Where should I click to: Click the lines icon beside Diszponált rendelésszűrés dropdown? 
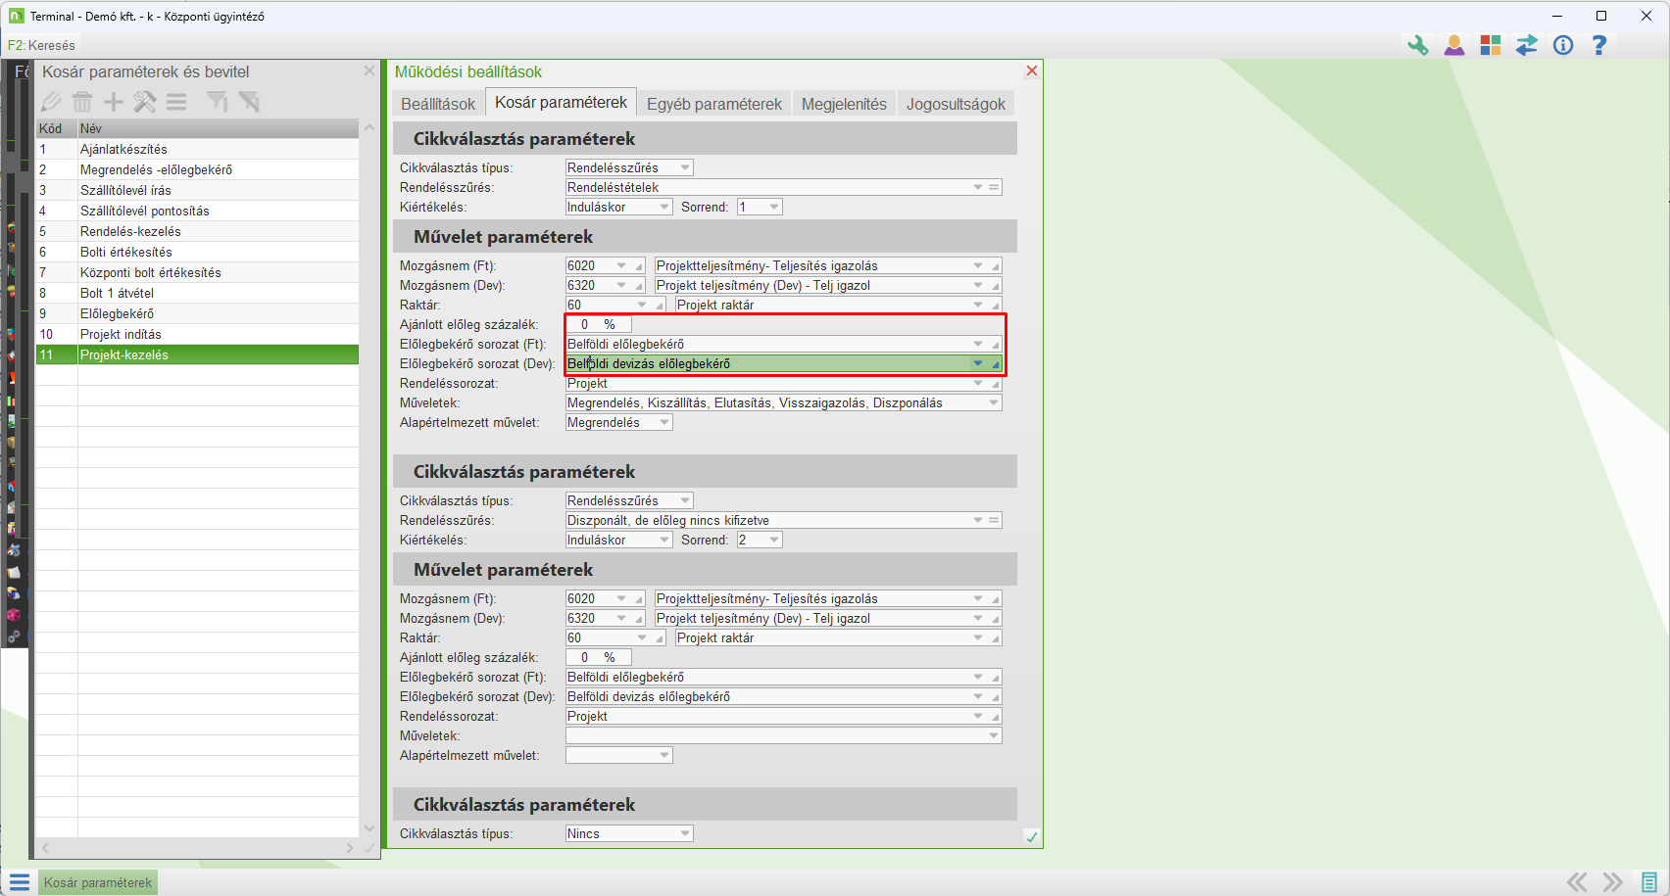[994, 520]
